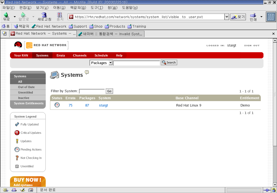Screen dimensions: 277x193
Task: Expand the Back button history dropdown arrow
Action: coord(15,17)
